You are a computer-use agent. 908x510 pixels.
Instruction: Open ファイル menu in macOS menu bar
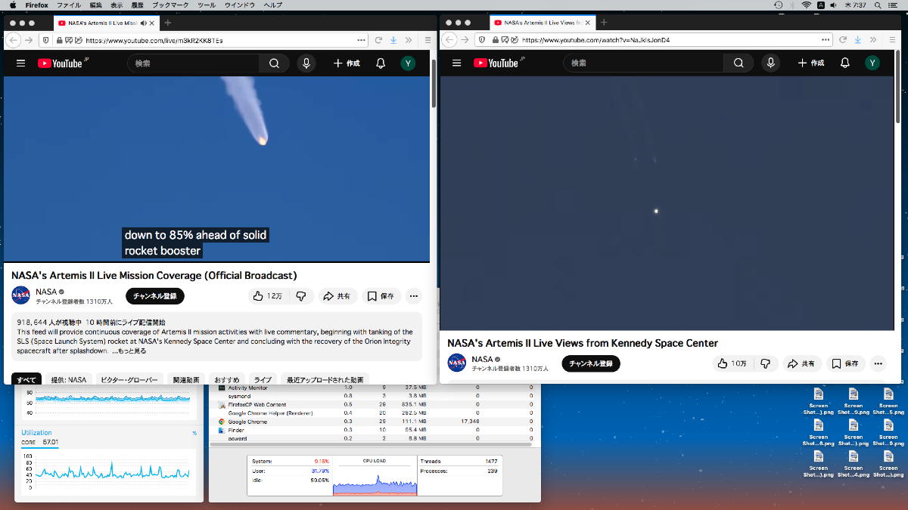pyautogui.click(x=69, y=5)
